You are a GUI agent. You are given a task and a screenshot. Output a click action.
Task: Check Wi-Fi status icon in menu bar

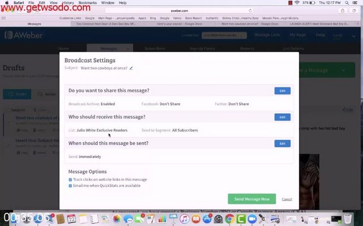[297, 3]
